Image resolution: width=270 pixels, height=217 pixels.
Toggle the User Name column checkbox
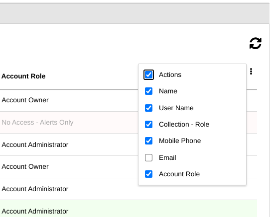click(148, 108)
